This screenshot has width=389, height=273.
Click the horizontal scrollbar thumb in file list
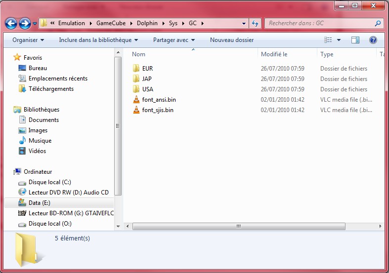tap(239, 226)
